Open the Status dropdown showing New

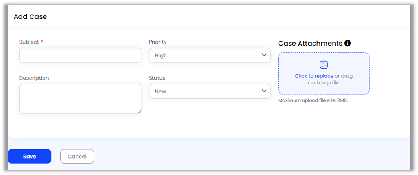point(205,91)
